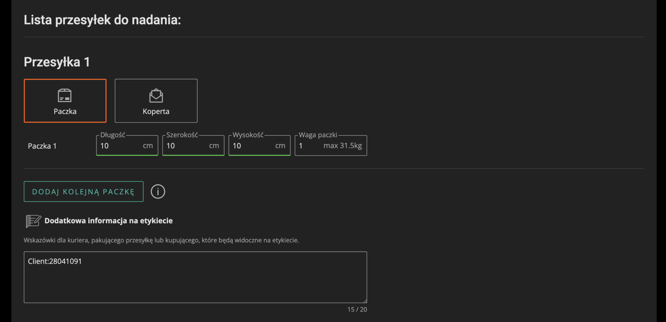Click the Lista przesyłek do nadania heading

(102, 20)
